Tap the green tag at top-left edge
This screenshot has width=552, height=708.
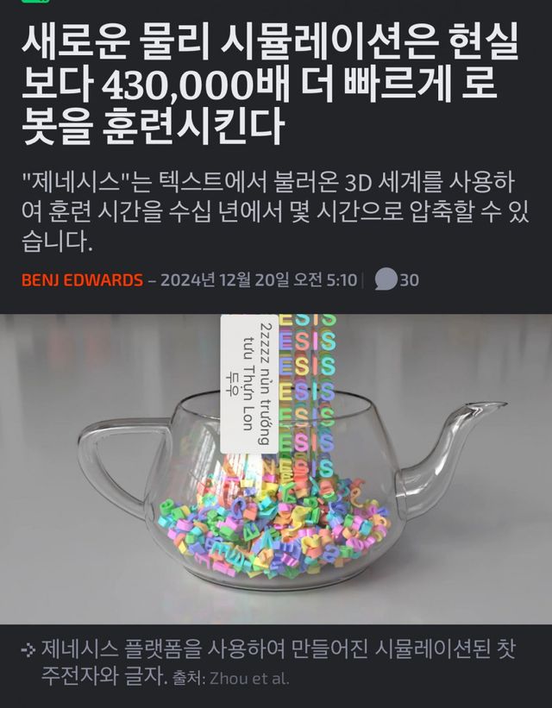coord(35,2)
